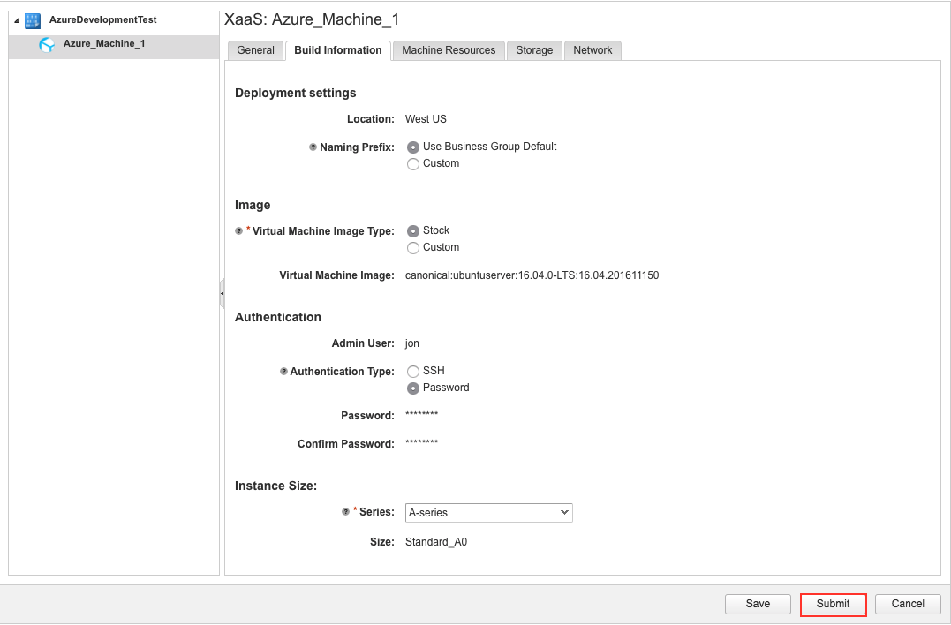Click the XaaS: Azure_Machine_1 heading
Screen dimensions: 951x625
(x=312, y=20)
